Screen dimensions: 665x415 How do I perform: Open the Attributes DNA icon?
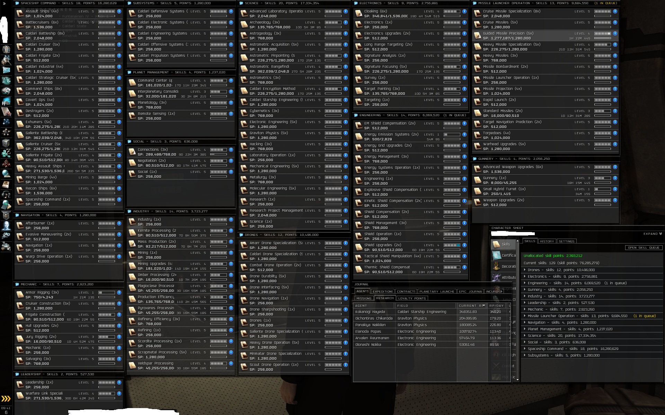497,277
